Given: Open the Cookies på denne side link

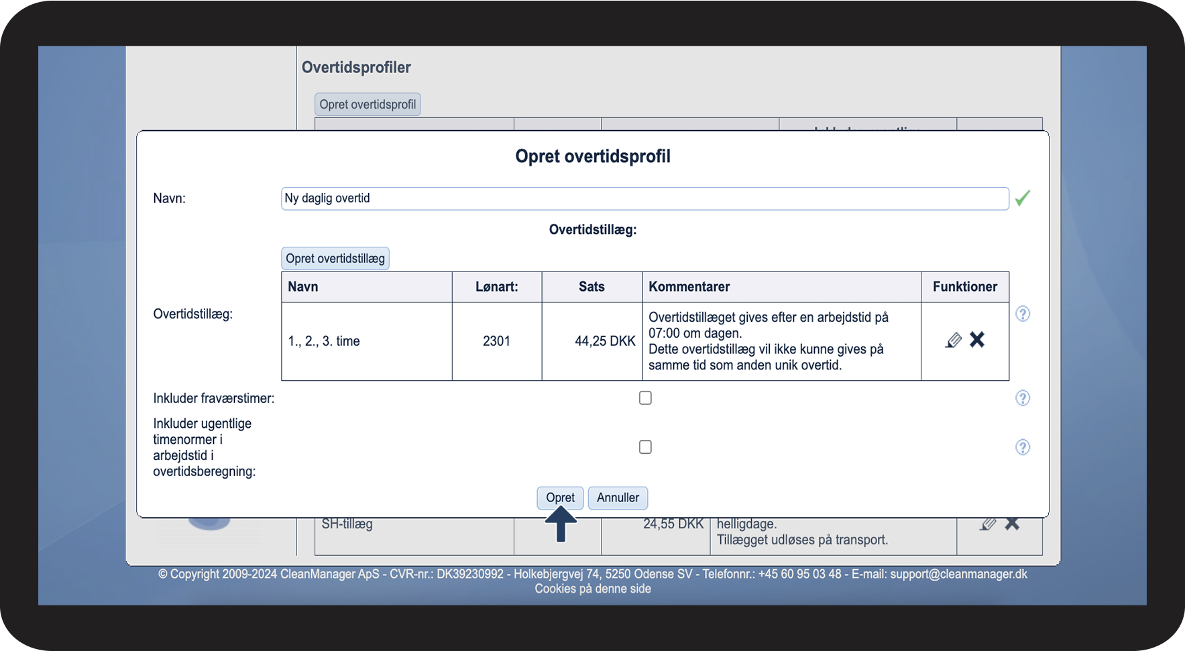Looking at the screenshot, I should (x=593, y=589).
